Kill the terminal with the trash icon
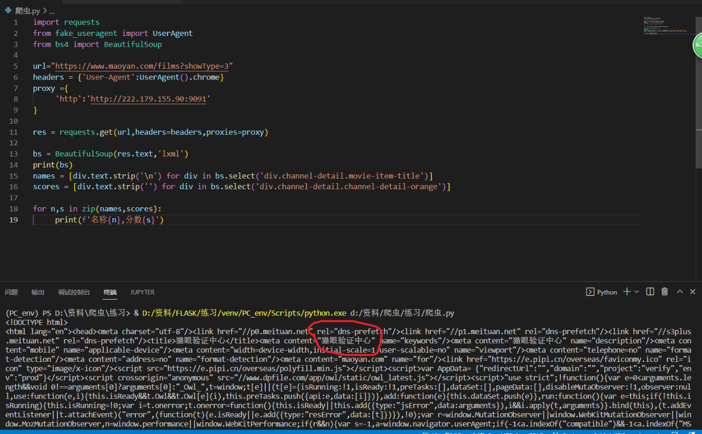 coord(665,291)
